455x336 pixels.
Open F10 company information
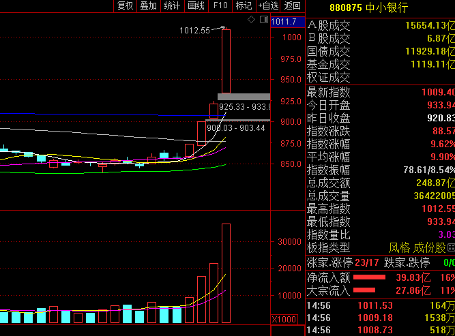click(x=220, y=6)
